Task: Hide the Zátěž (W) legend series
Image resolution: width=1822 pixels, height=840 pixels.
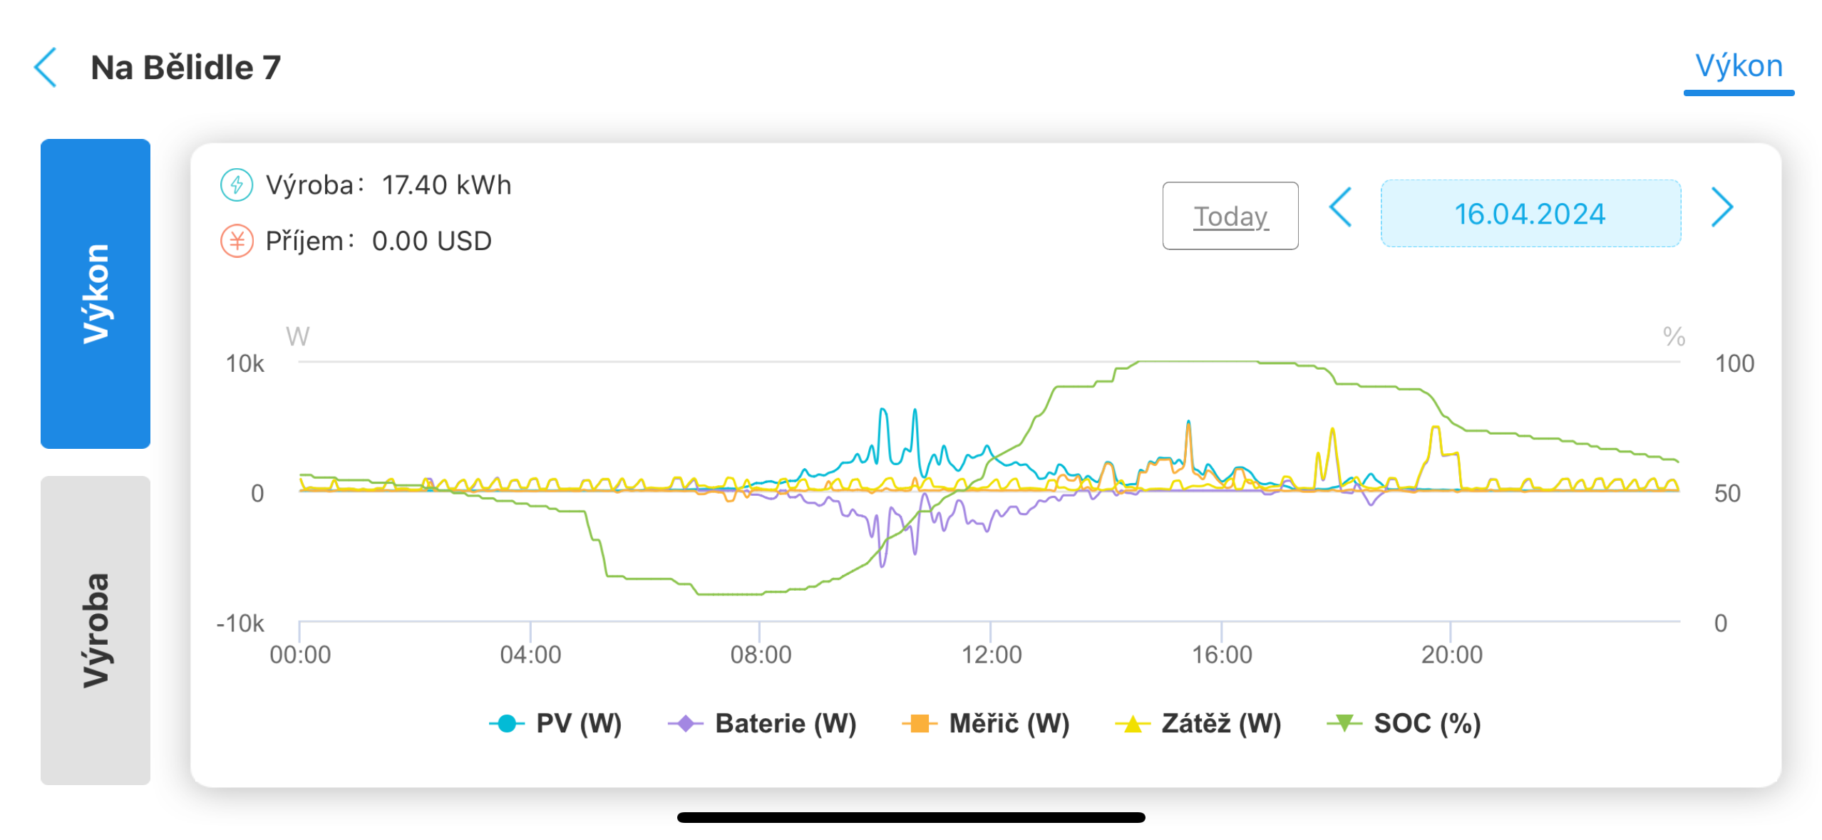Action: (1198, 723)
